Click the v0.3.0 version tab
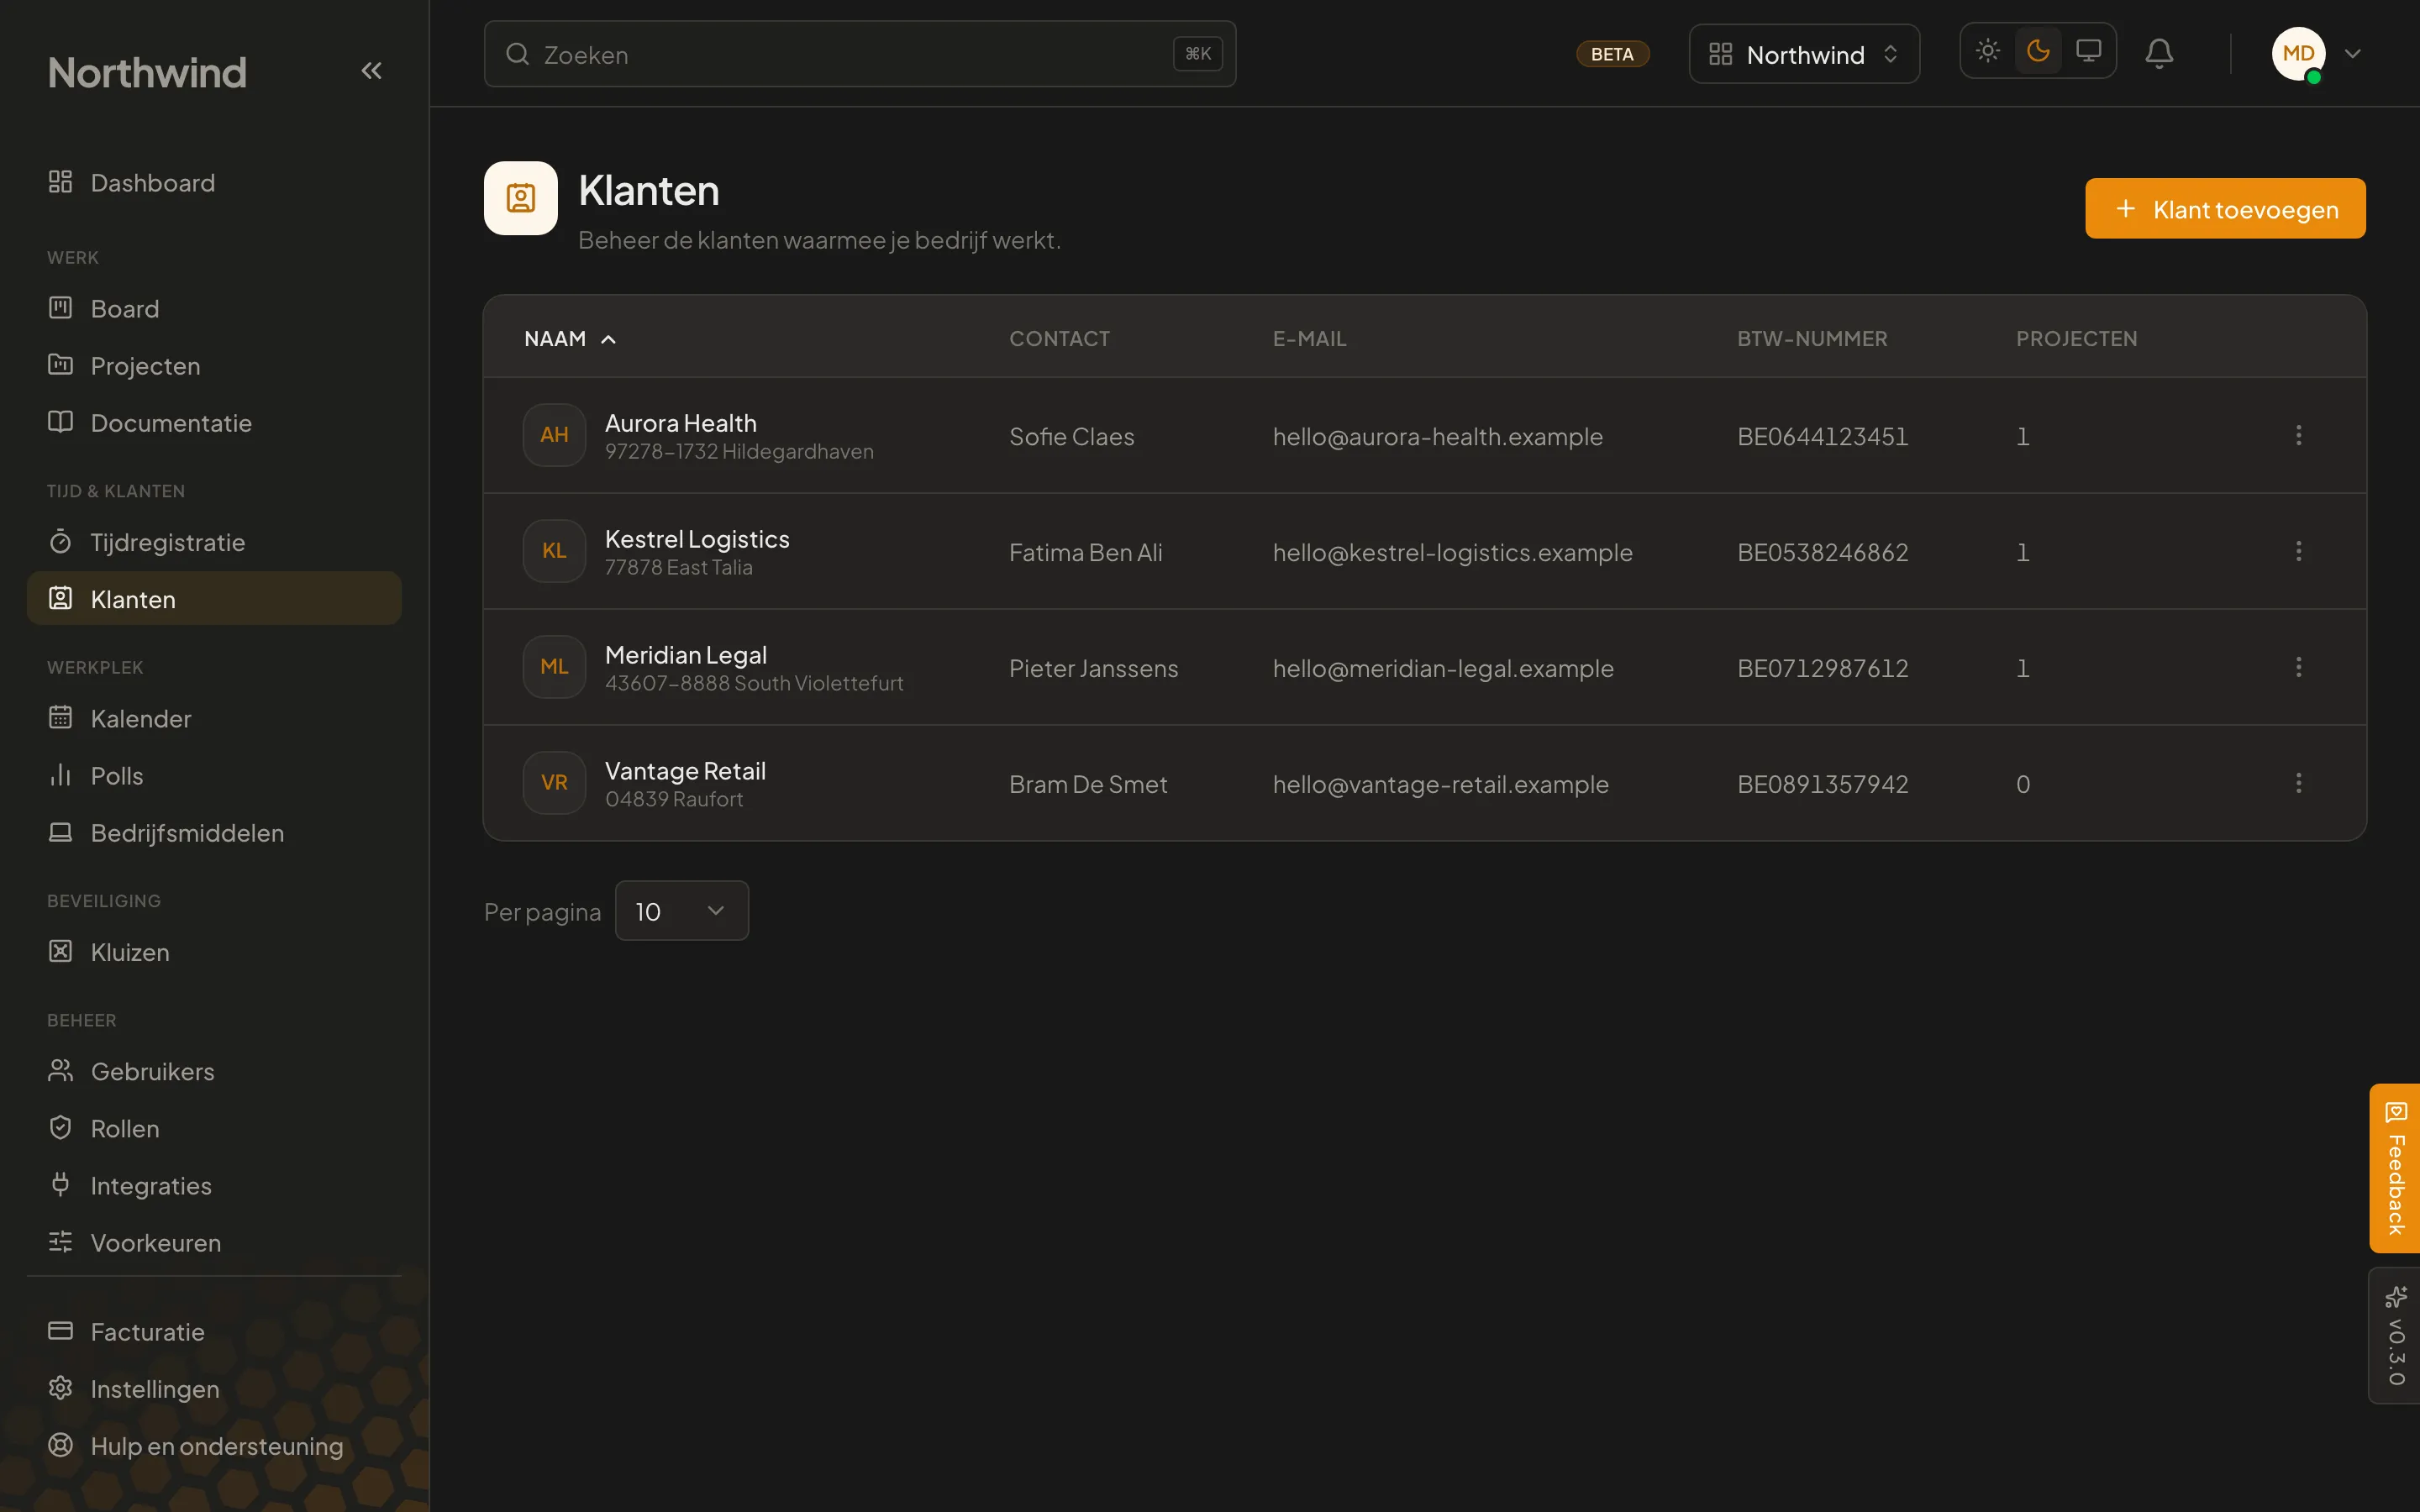The image size is (2420, 1512). [x=2394, y=1336]
